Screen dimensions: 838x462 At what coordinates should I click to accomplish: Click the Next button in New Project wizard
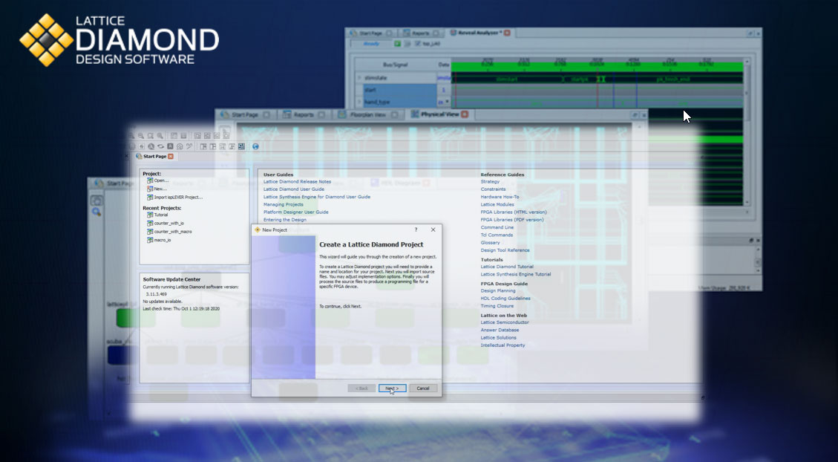(x=392, y=388)
